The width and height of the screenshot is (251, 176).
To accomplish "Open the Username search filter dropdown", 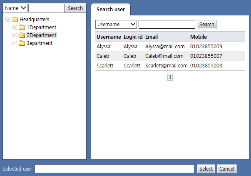I will pyautogui.click(x=116, y=25).
